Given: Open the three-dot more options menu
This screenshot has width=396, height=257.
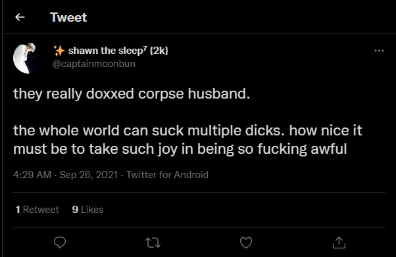Looking at the screenshot, I should 379,51.
